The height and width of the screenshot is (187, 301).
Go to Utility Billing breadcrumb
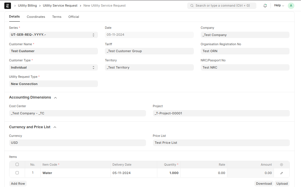27,5
